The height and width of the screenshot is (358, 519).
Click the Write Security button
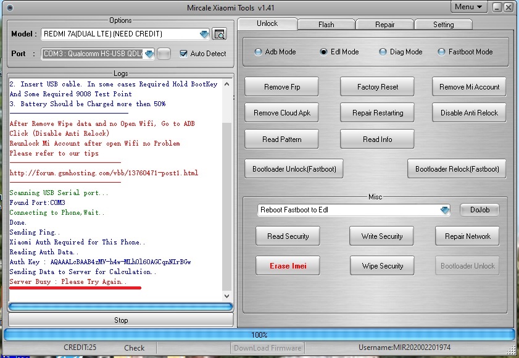pyautogui.click(x=381, y=236)
